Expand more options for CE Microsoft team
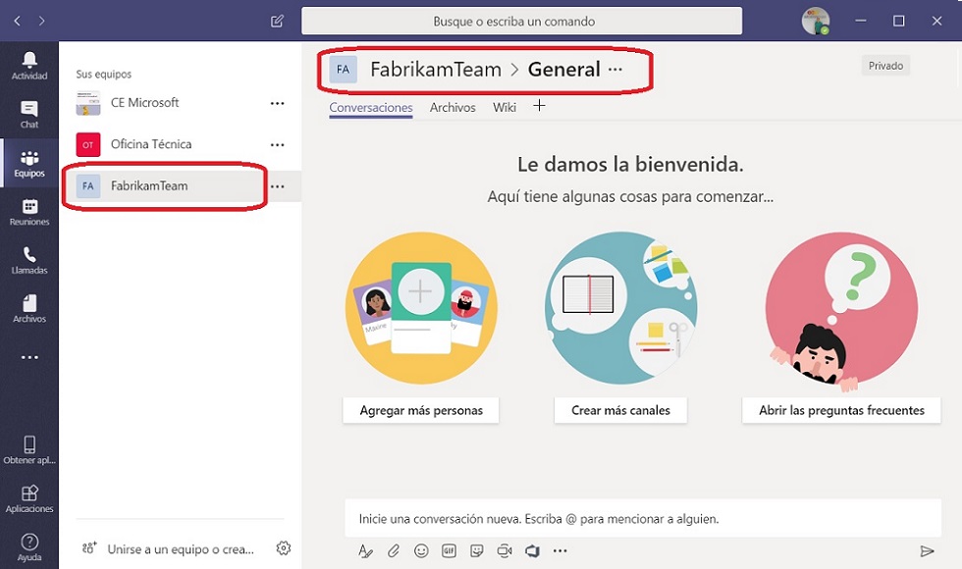This screenshot has height=569, width=962. point(277,103)
